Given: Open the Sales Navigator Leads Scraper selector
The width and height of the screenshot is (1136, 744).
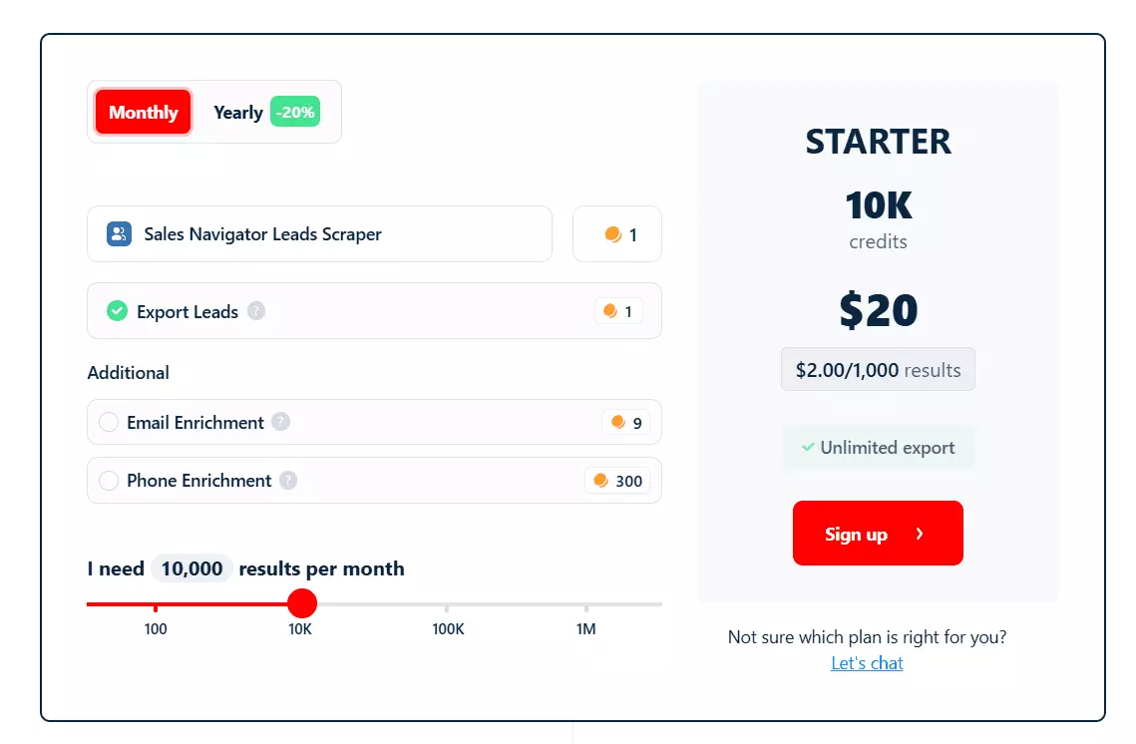Looking at the screenshot, I should coord(319,233).
